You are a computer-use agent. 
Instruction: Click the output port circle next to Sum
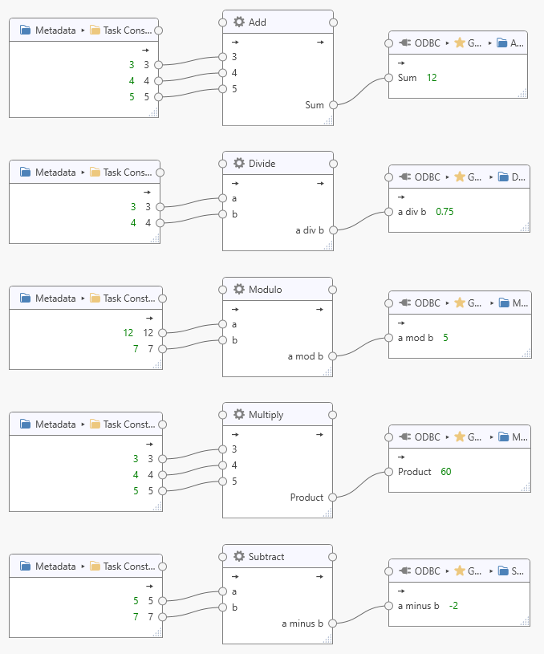click(x=332, y=104)
